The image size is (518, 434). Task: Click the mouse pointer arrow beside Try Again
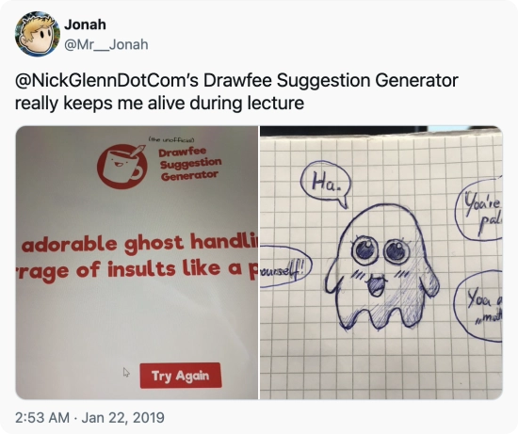tap(126, 372)
